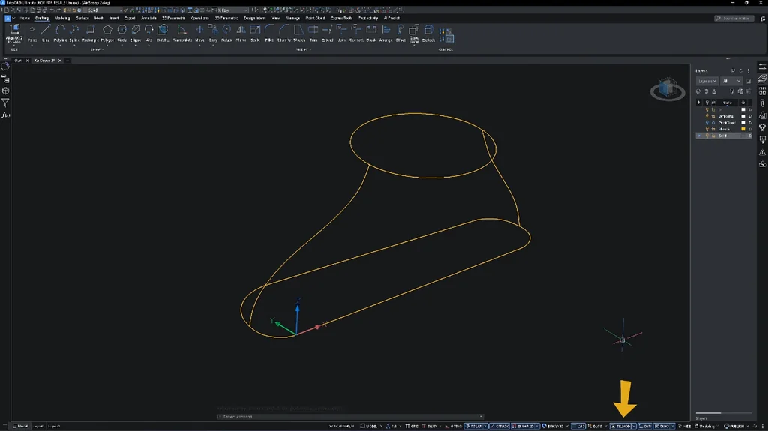
Task: Toggle Defpoints layer light bulb visibility
Action: pos(706,116)
